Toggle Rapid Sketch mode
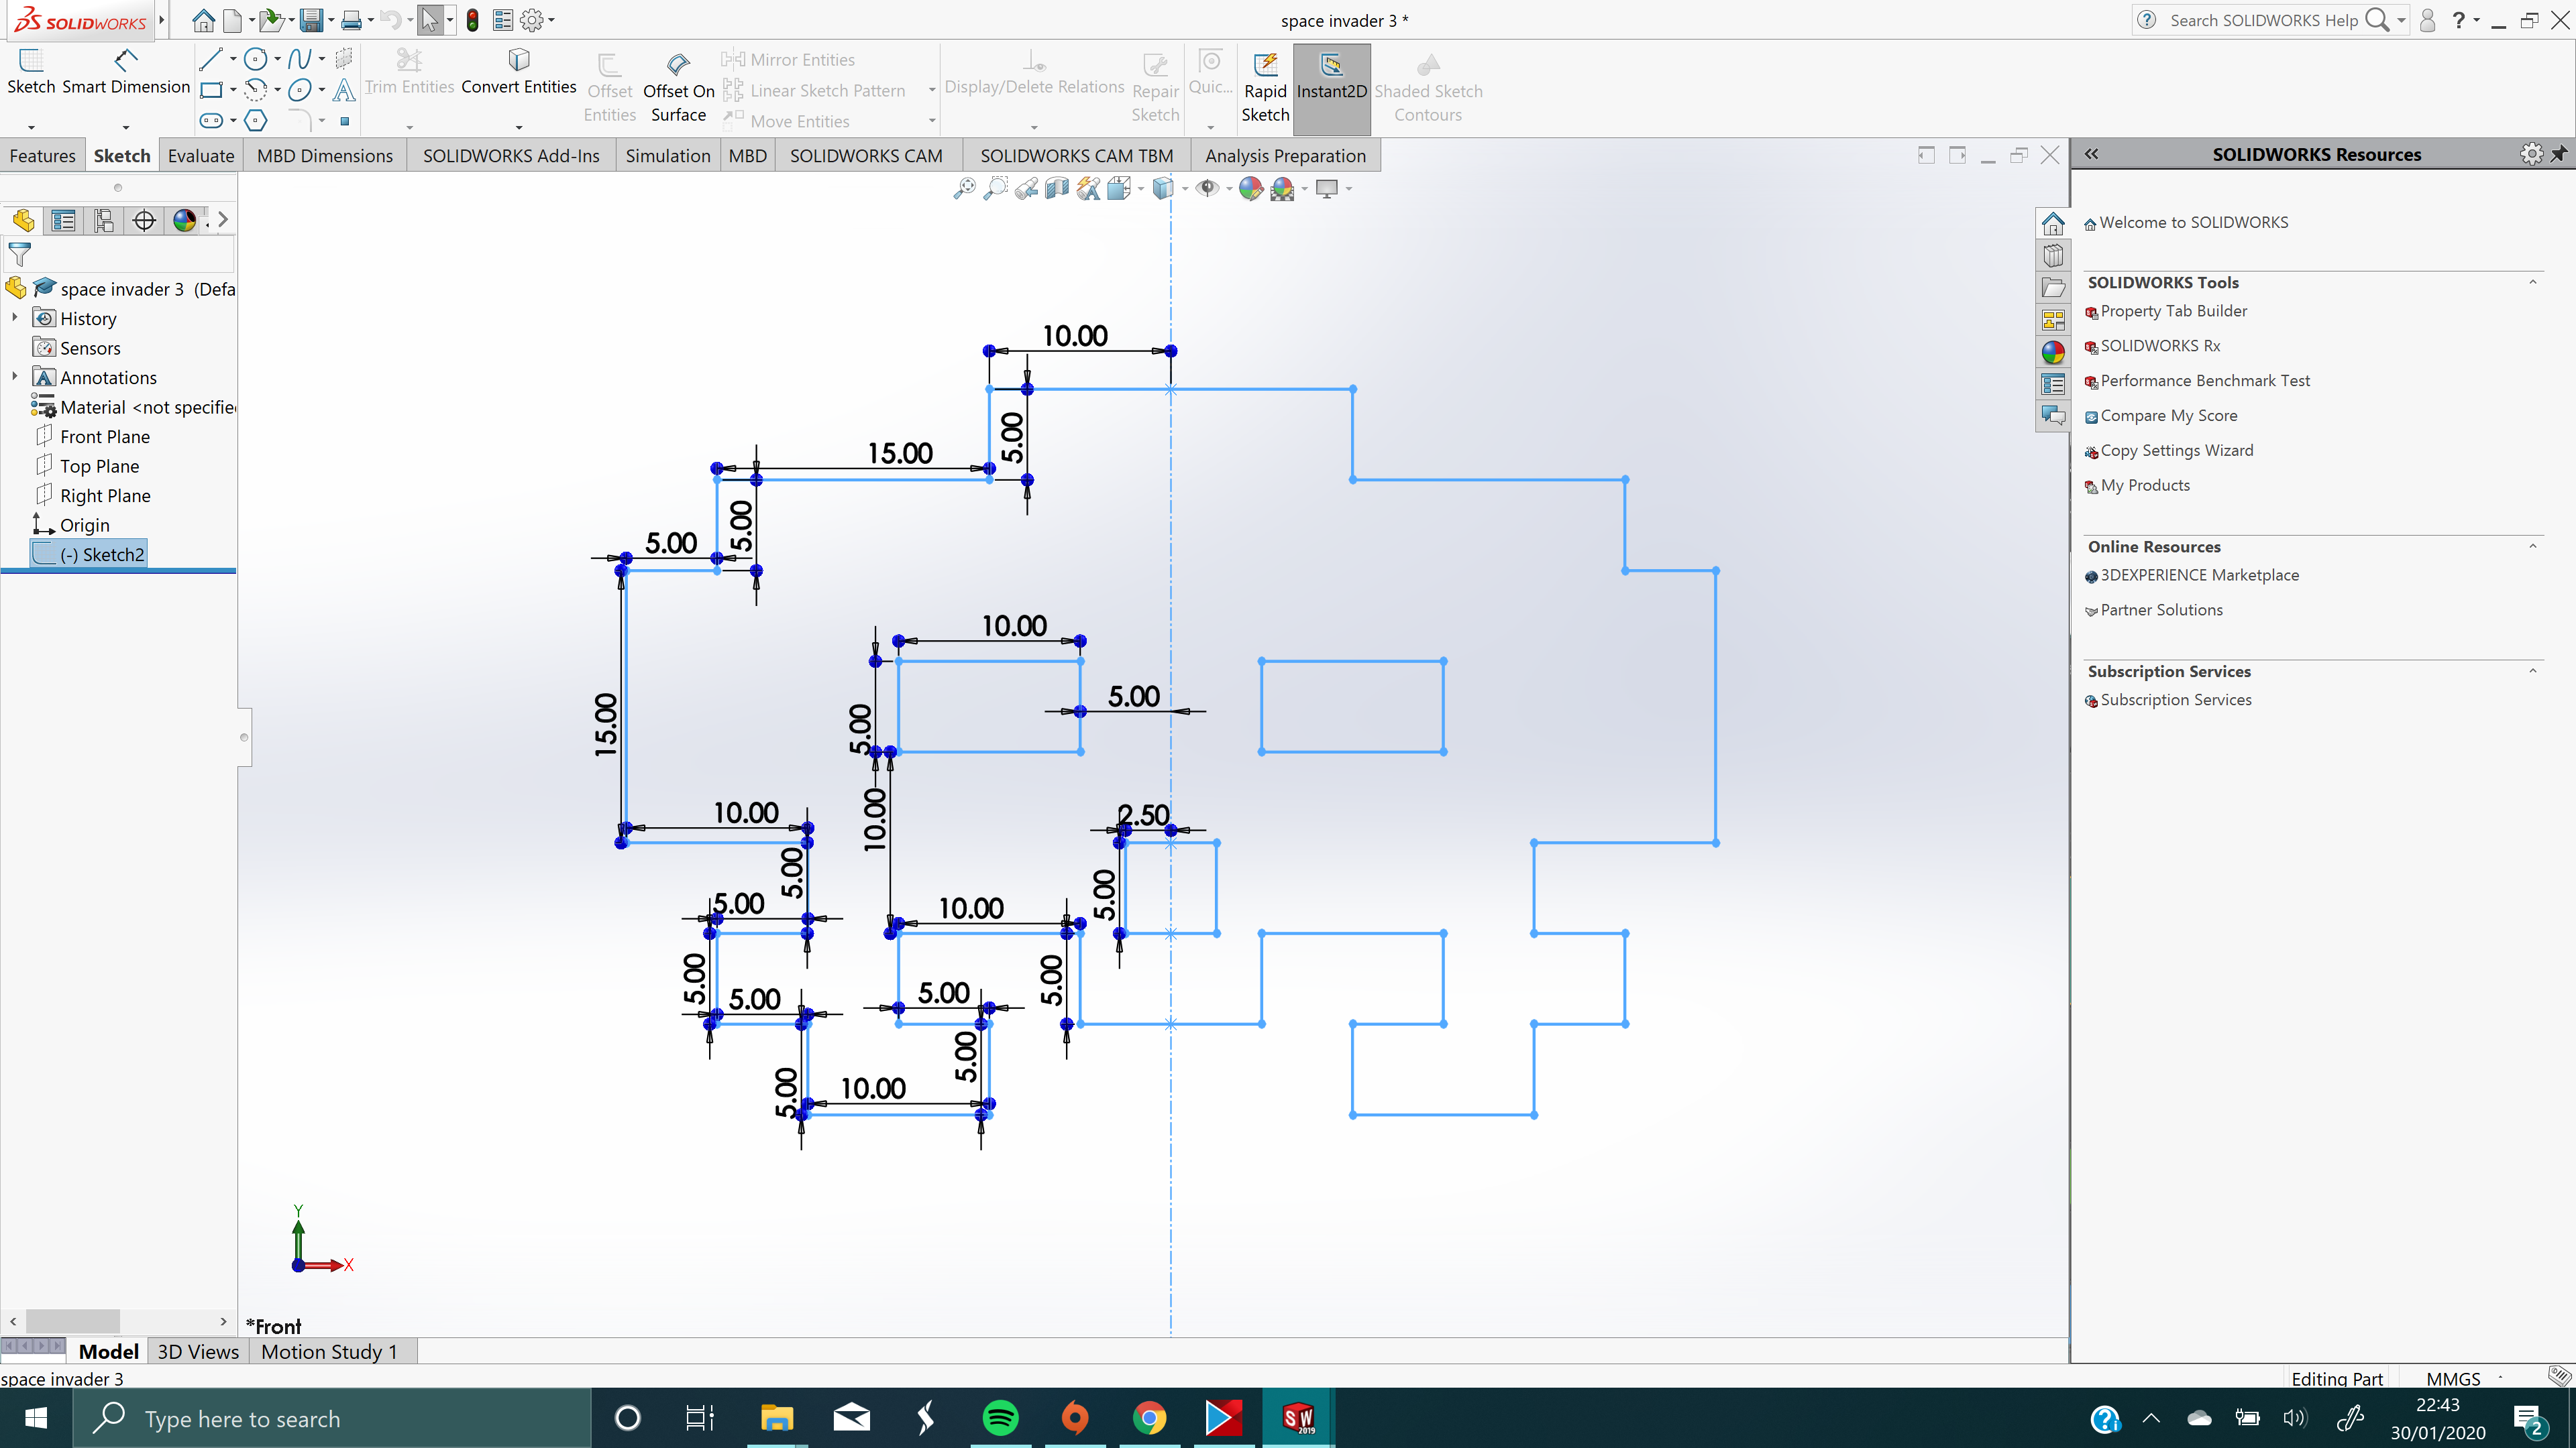The width and height of the screenshot is (2576, 1448). [1265, 88]
